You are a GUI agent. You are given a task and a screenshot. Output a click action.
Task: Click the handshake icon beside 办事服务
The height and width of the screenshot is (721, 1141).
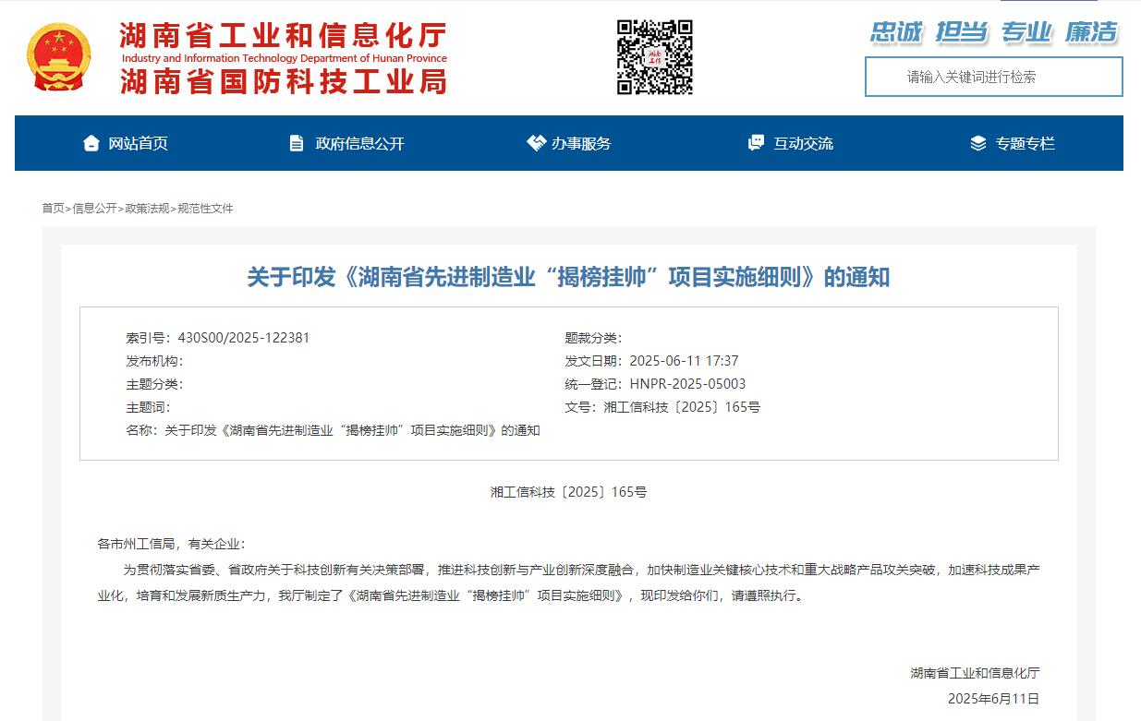(x=536, y=143)
